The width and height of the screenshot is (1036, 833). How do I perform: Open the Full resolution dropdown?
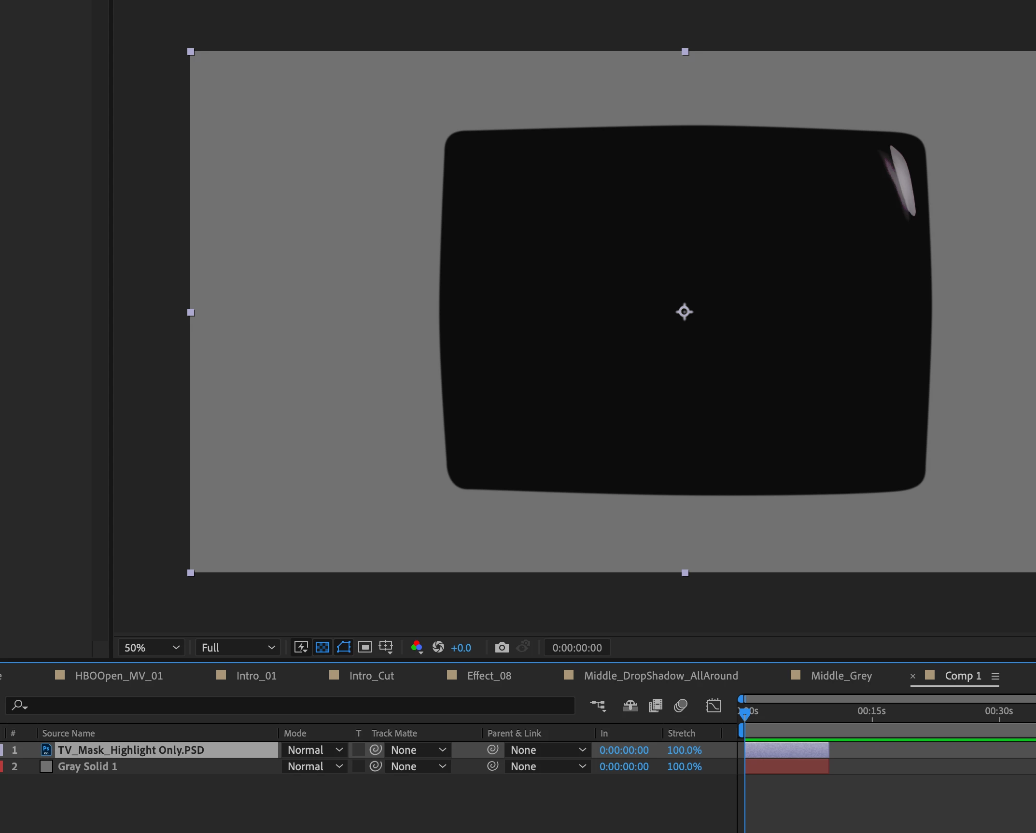click(x=238, y=648)
